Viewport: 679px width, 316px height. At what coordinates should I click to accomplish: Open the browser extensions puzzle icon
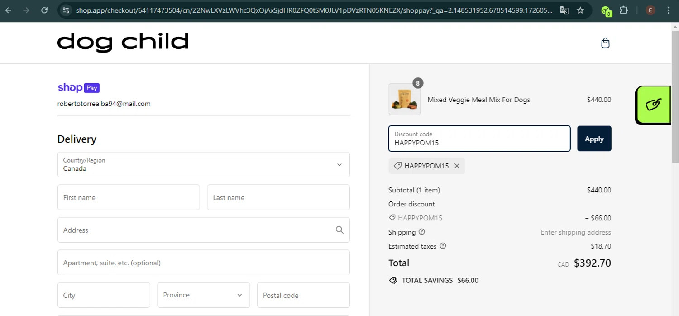(624, 10)
